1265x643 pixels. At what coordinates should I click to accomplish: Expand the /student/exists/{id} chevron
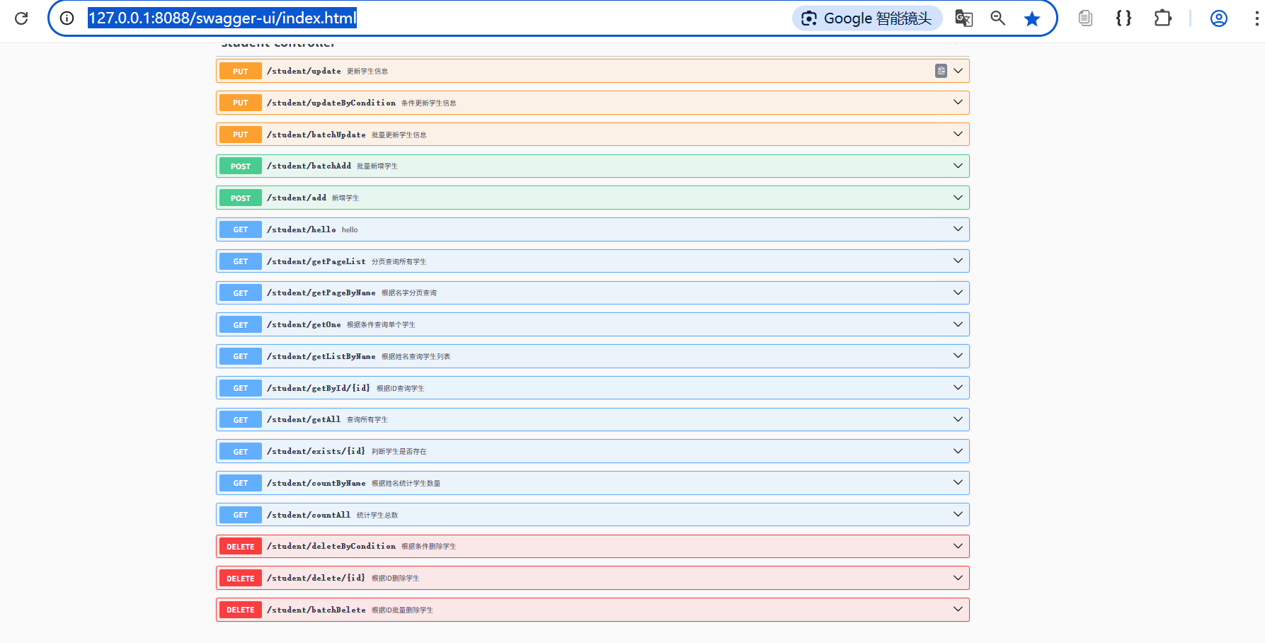point(958,451)
